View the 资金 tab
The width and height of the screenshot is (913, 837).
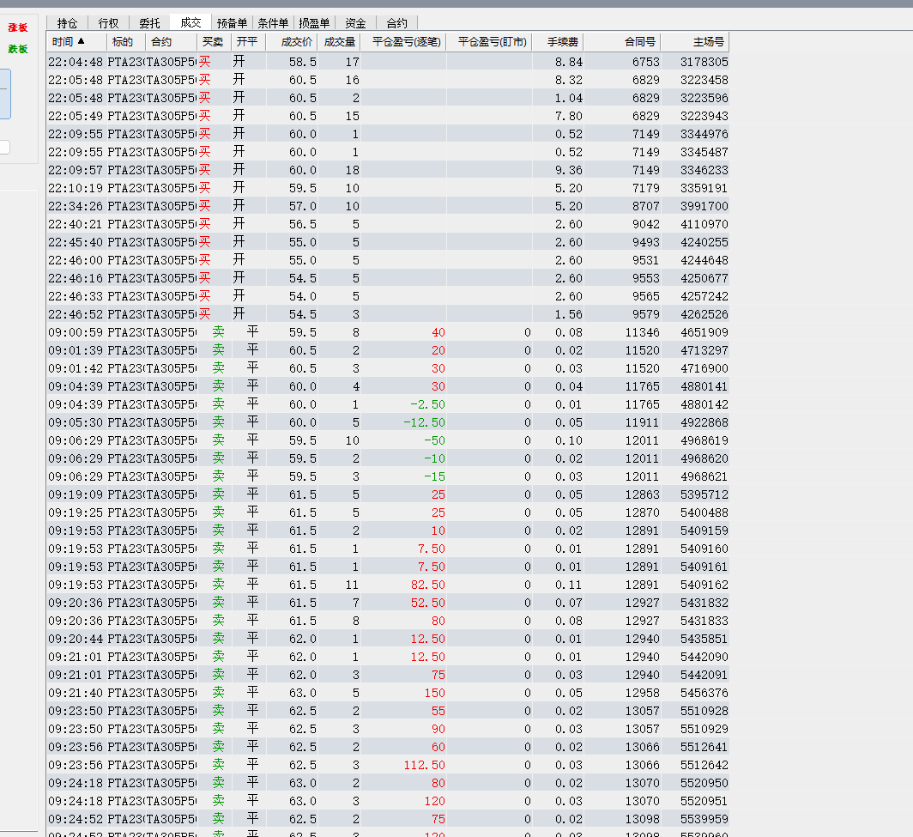[355, 23]
